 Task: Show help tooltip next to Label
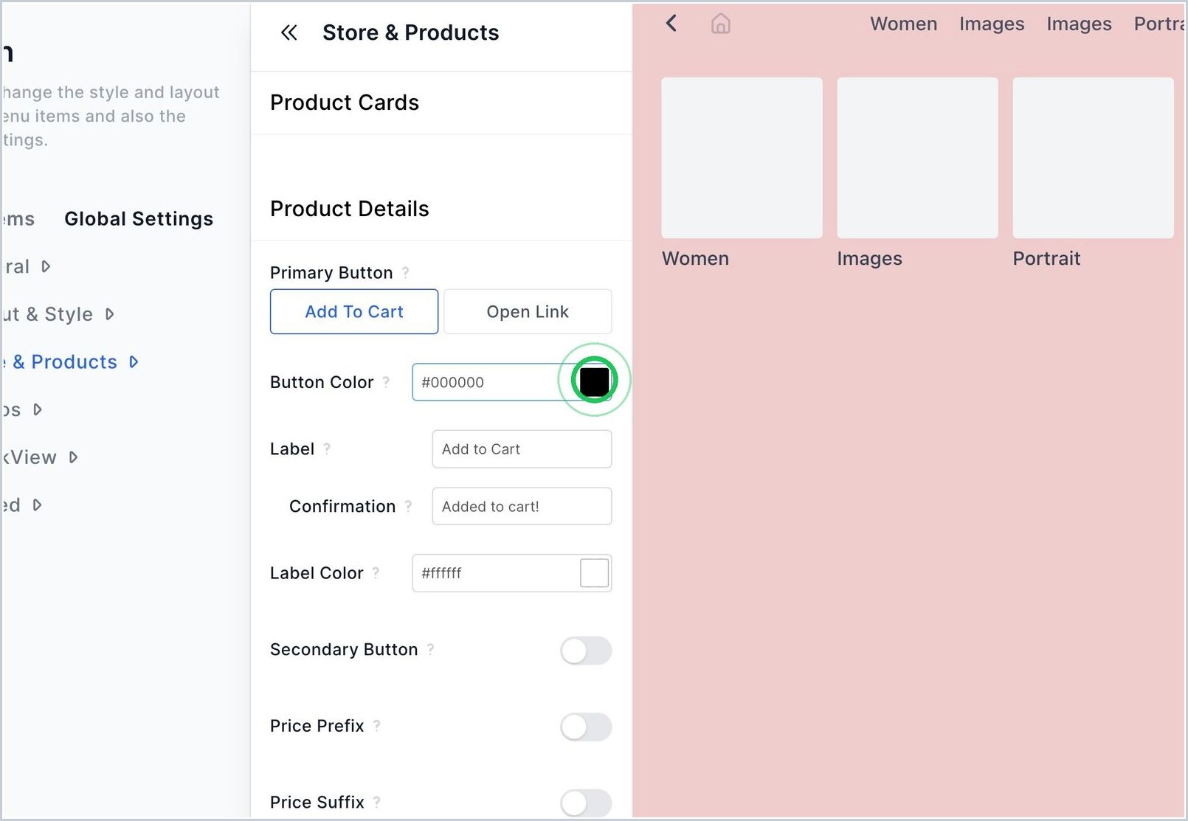(327, 448)
